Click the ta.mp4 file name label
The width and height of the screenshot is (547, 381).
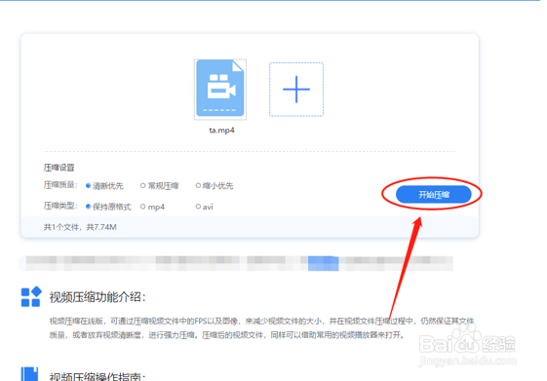click(x=221, y=131)
